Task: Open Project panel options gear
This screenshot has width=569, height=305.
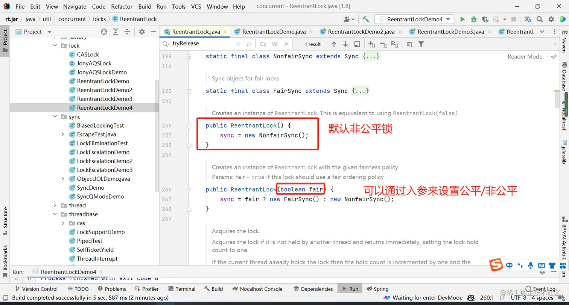Action: [142, 32]
